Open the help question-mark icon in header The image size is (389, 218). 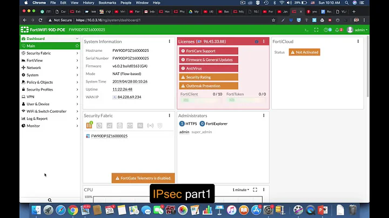coord(326,30)
